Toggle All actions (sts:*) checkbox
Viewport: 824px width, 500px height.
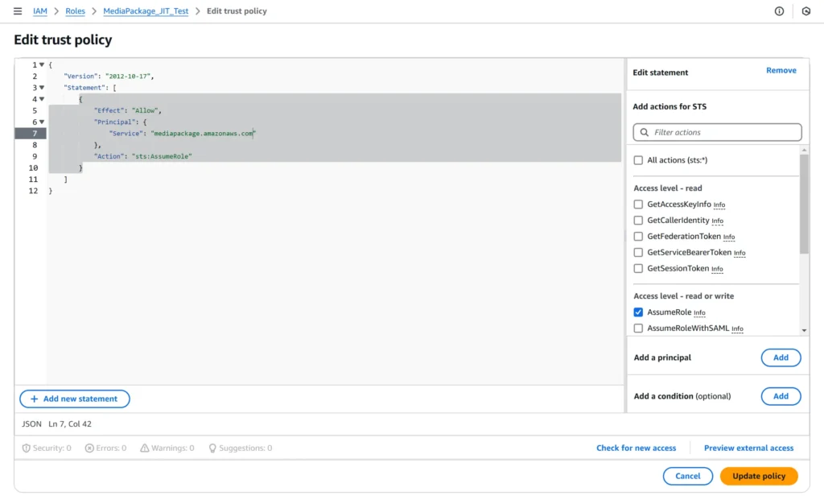(638, 160)
